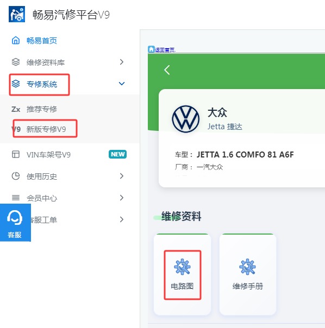The height and width of the screenshot is (328, 325).
Task: Expand the 客服工单 chevron arrow
Action: pyautogui.click(x=122, y=219)
